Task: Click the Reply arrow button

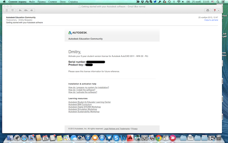Action: (x=20, y=10)
